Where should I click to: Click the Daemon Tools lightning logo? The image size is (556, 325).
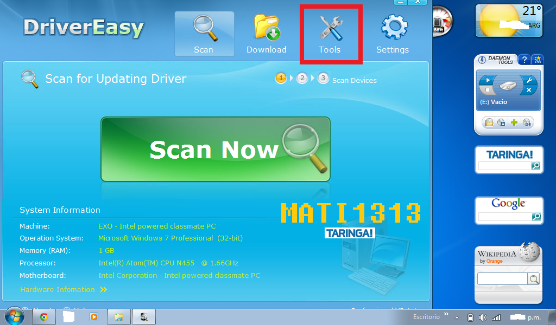pos(482,60)
